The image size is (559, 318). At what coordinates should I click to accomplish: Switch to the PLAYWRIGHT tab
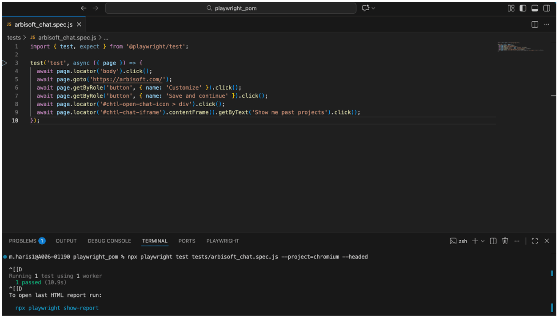click(x=222, y=241)
